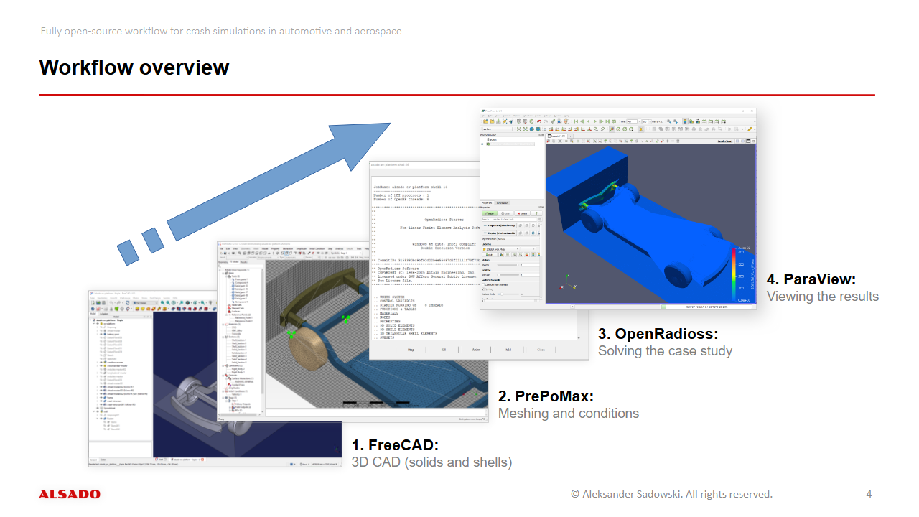The image size is (919, 517).
Task: Click the Stop button in OpenRadioss window
Action: click(411, 350)
